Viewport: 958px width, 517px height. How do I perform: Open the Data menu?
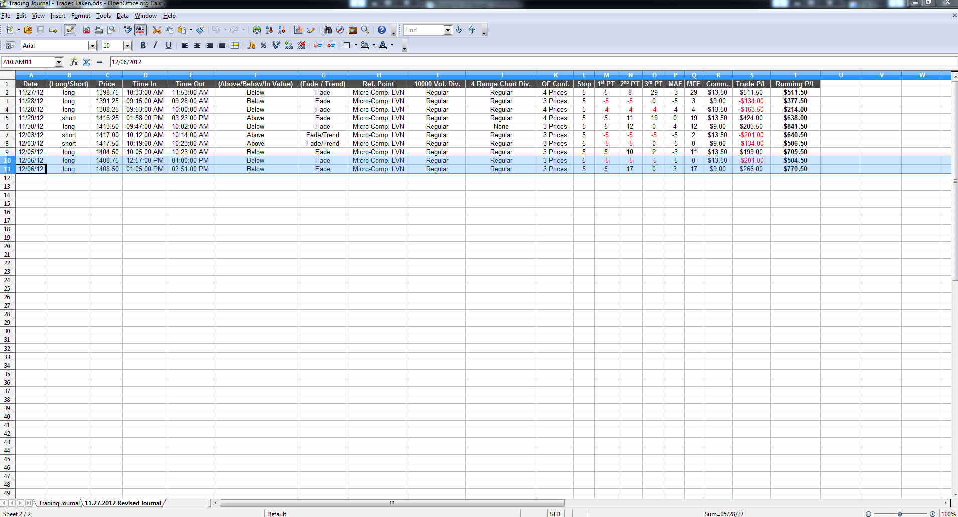coord(123,16)
